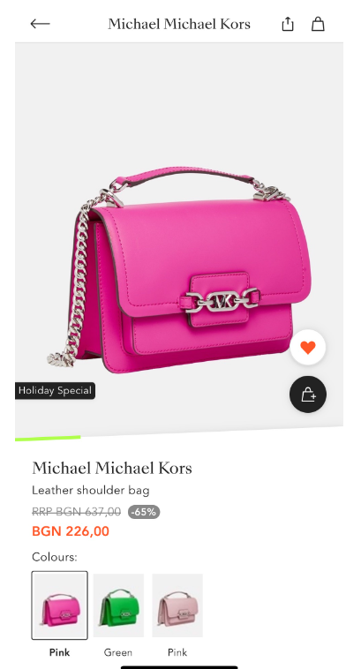Click the -65% discount badge
The width and height of the screenshot is (361, 669).
[144, 512]
